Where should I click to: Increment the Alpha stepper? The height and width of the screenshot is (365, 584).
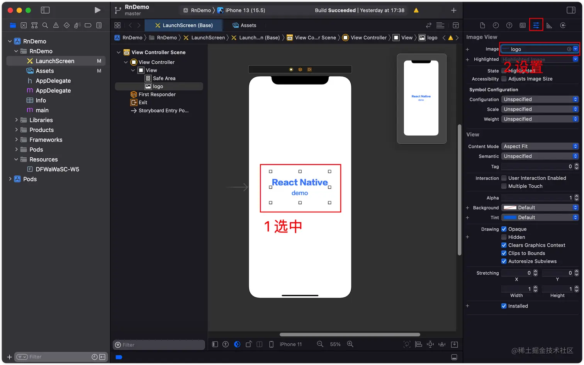point(577,196)
